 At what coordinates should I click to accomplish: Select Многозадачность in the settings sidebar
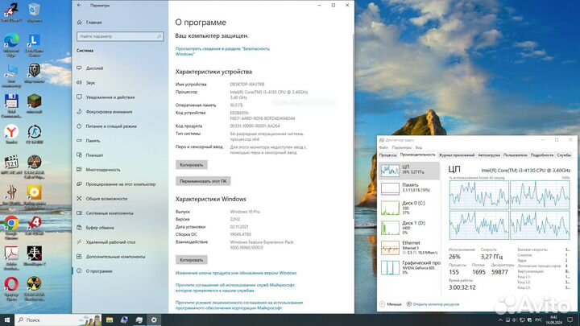pyautogui.click(x=103, y=169)
